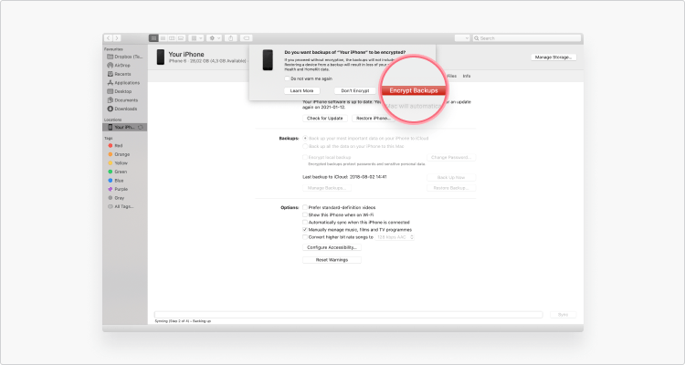Open Desktop in the sidebar

pyautogui.click(x=120, y=91)
